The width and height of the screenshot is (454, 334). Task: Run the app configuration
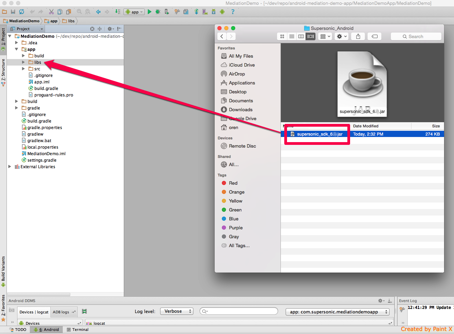[x=150, y=11]
